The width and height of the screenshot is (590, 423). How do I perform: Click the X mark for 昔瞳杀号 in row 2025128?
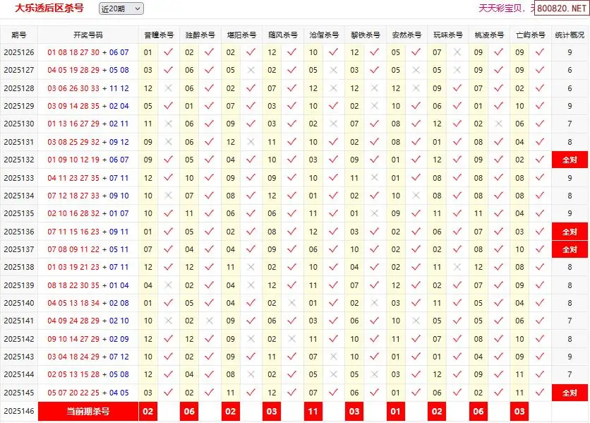168,88
